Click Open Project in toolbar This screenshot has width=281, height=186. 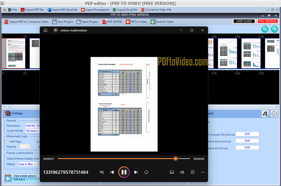(x=87, y=22)
